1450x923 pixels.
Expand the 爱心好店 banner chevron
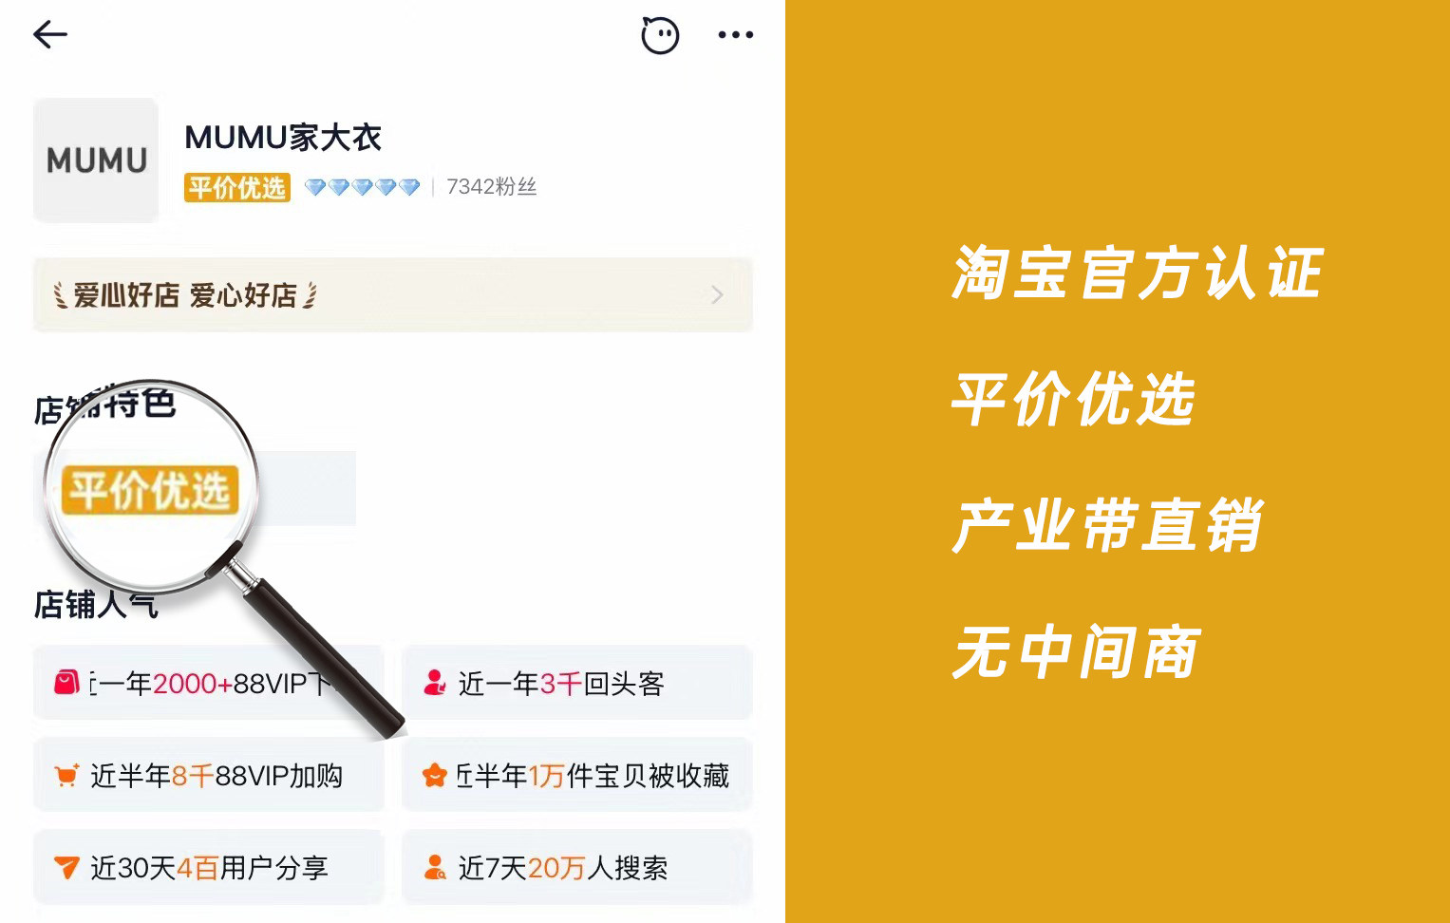[x=717, y=295]
